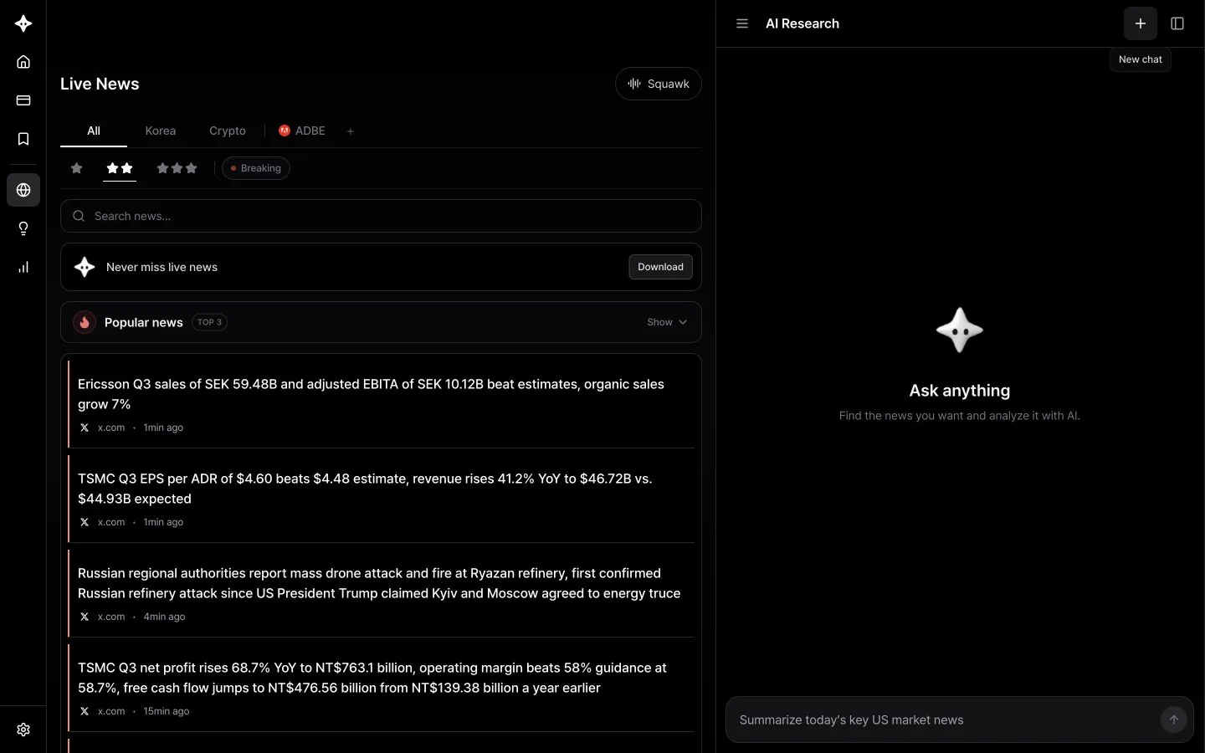Open the TSMC Q3 EPS per ADR headline
This screenshot has height=753, width=1205.
(365, 489)
